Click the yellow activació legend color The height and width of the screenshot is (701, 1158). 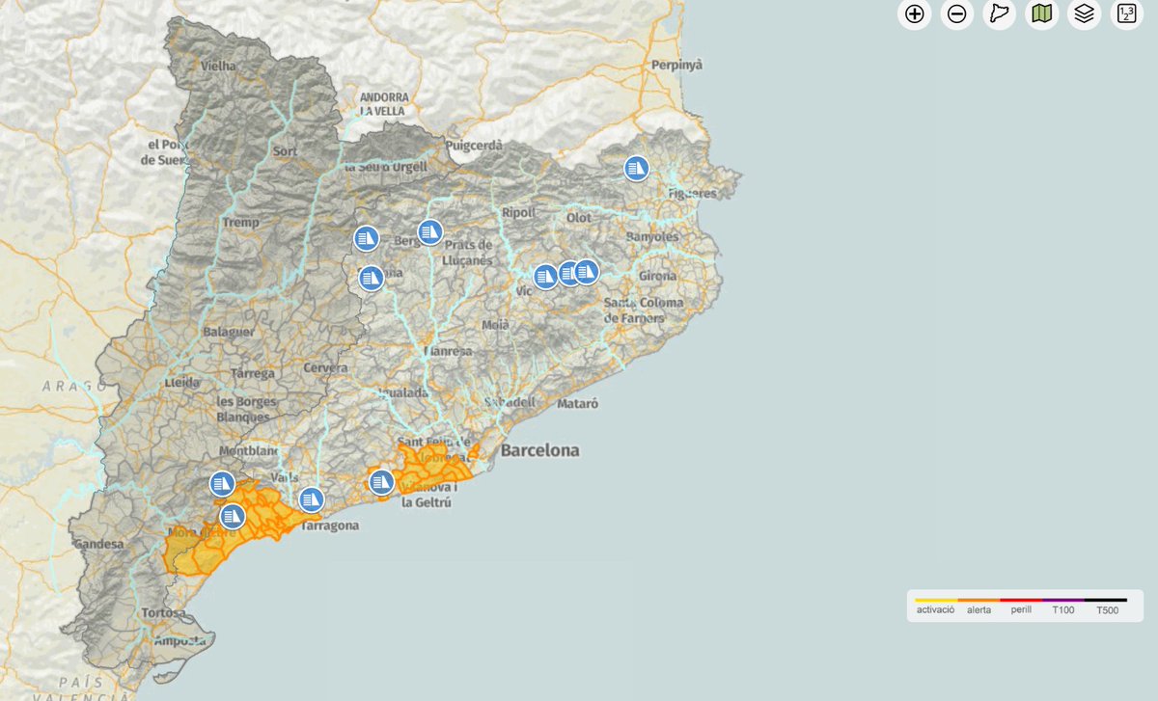(x=936, y=600)
